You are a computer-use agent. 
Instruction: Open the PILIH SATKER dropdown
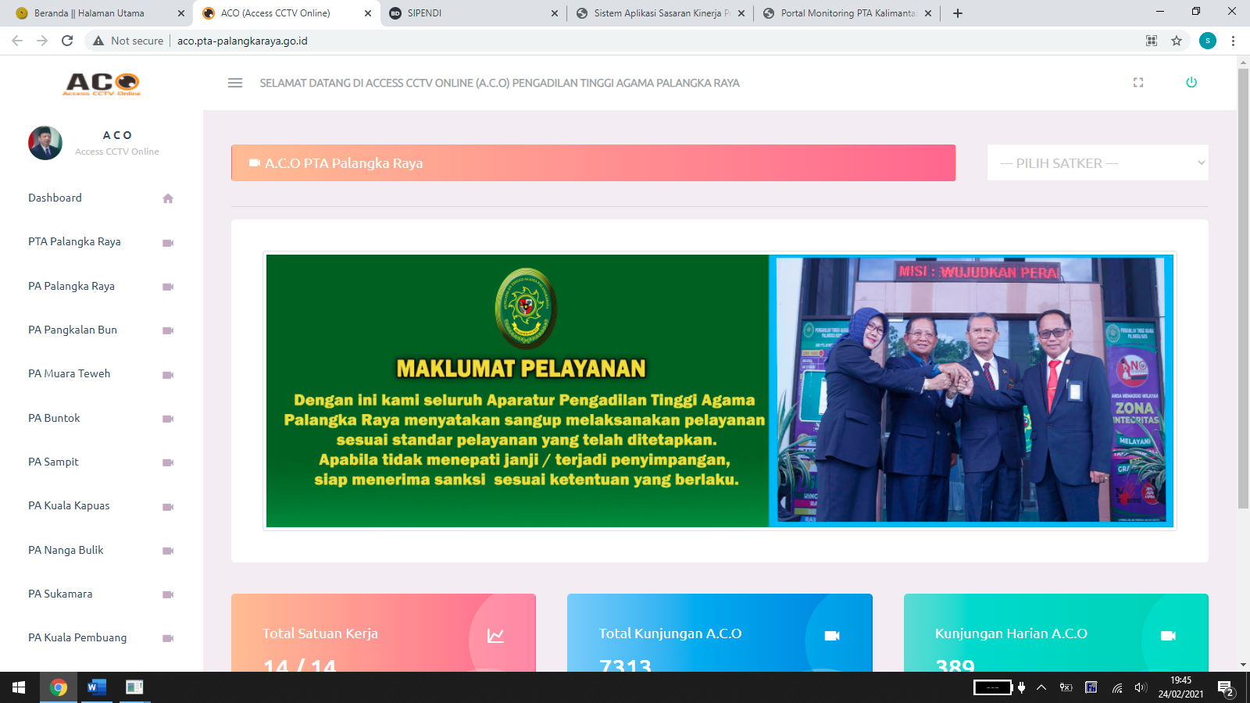[x=1098, y=163]
